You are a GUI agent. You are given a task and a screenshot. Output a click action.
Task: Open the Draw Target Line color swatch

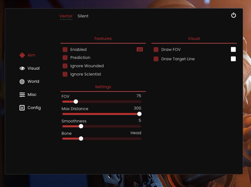click(x=233, y=59)
